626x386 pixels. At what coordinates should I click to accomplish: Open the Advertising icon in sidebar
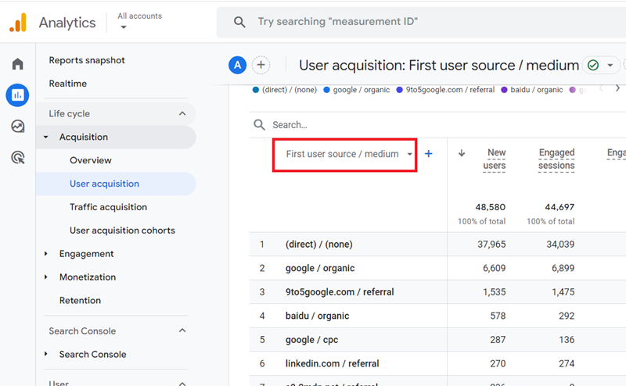coord(17,158)
